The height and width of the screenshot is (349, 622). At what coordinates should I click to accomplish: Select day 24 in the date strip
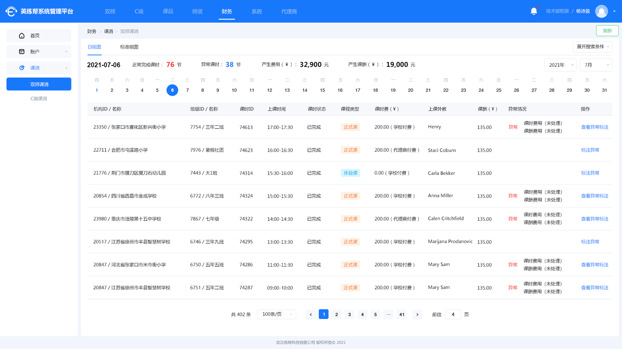pyautogui.click(x=481, y=90)
